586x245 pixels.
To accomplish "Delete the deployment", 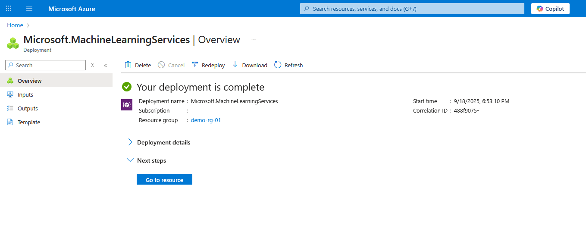I will coord(138,65).
